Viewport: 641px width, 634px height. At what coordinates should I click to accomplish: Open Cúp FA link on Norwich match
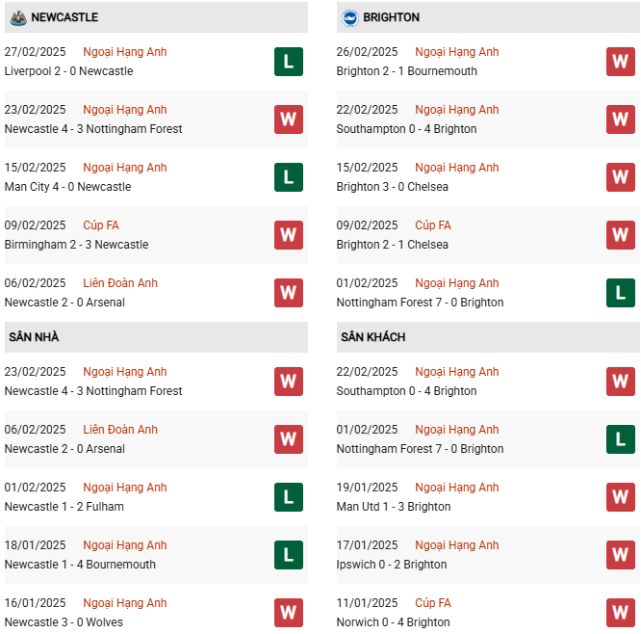[433, 603]
